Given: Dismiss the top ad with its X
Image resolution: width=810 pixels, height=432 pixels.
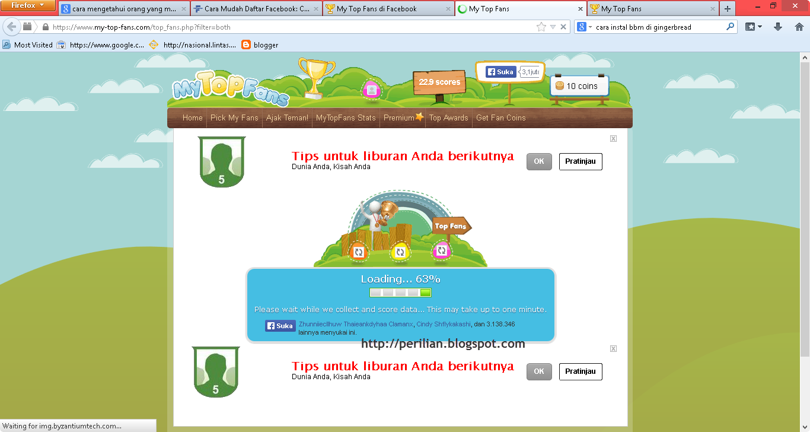Looking at the screenshot, I should (x=613, y=138).
